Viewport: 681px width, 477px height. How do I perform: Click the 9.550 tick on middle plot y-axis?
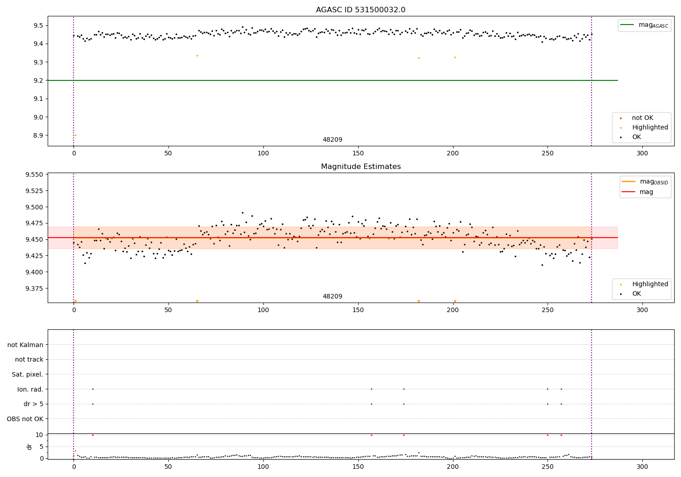click(35, 174)
